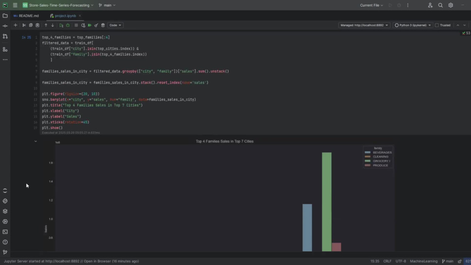Viewport: 471px width, 265px height.
Task: Open Search Everywhere magnifier icon
Action: (440, 5)
